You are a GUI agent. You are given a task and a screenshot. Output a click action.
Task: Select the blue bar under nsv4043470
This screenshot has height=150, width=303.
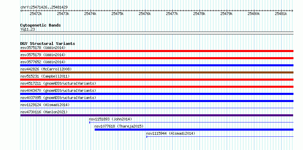click(157, 94)
